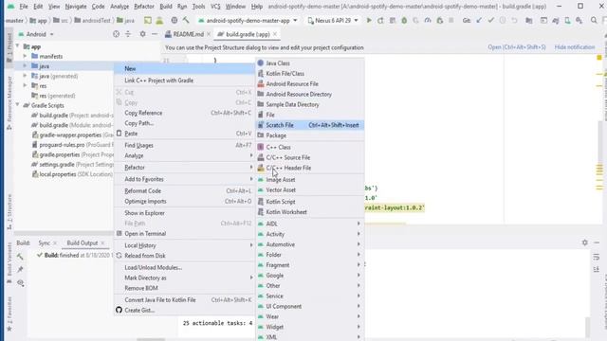
Task: Select proguard-rules.pro file
Action: coord(72,145)
